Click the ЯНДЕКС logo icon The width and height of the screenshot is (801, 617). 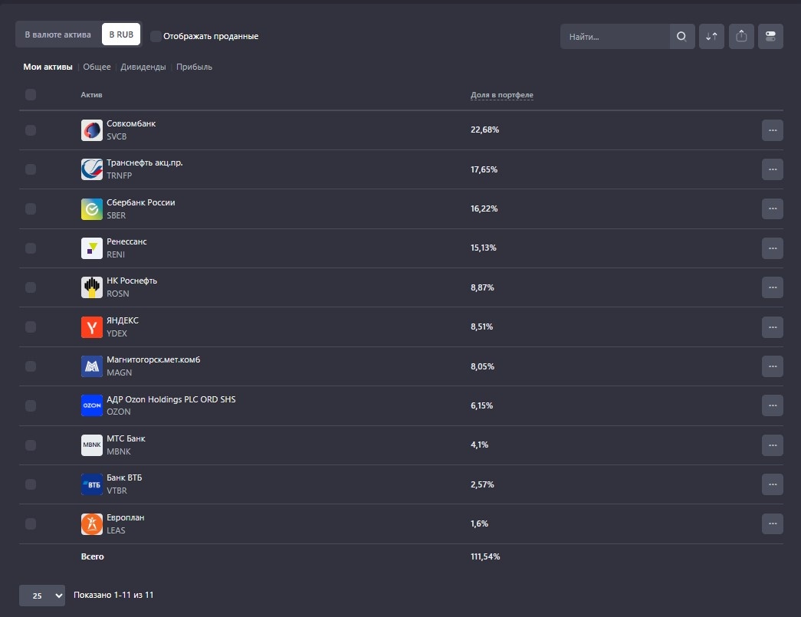tap(92, 327)
